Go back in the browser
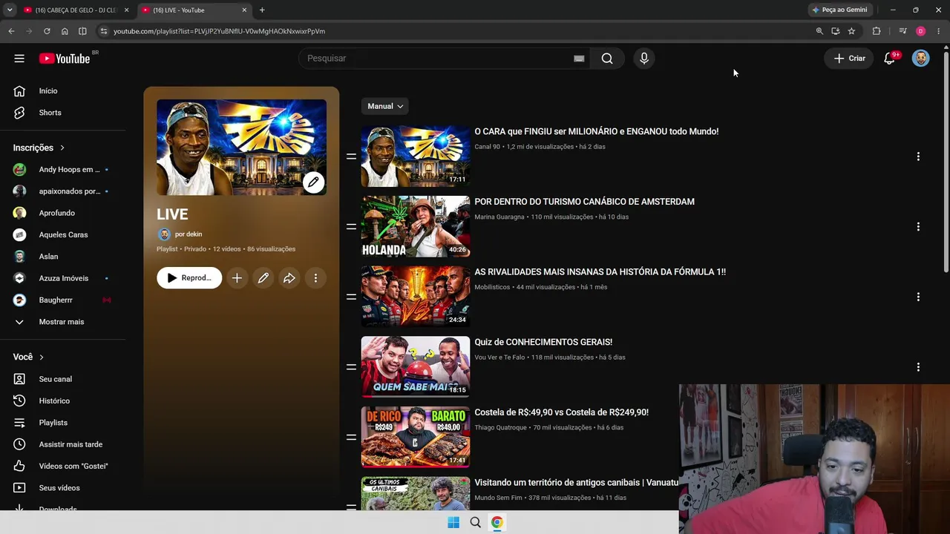The width and height of the screenshot is (950, 534). click(x=11, y=31)
